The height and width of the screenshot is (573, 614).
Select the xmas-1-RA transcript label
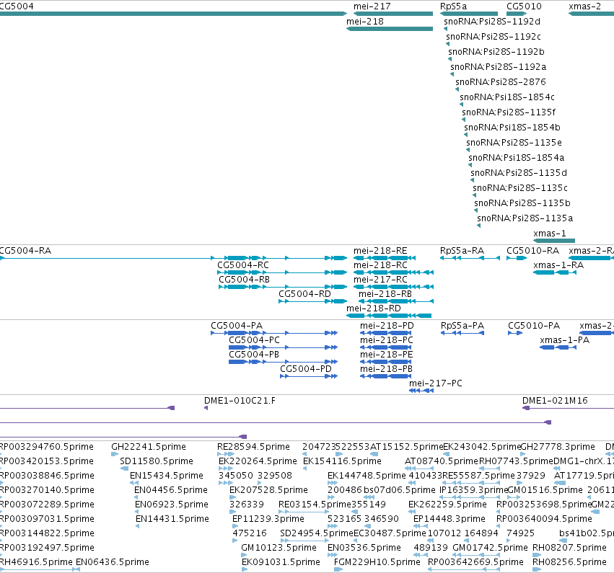pyautogui.click(x=558, y=265)
